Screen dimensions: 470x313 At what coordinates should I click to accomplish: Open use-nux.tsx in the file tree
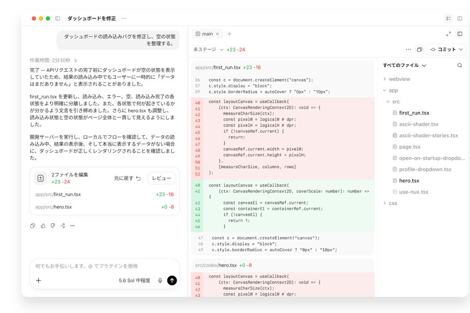(x=410, y=192)
